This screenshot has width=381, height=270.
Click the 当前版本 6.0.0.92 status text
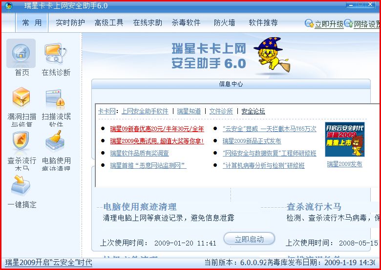tap(235, 263)
